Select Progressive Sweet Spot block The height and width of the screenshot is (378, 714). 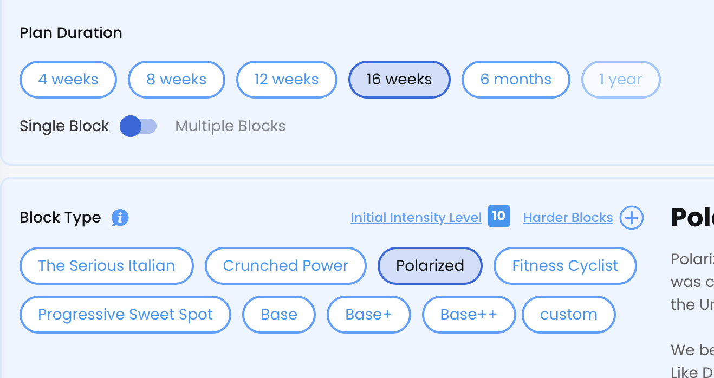pyautogui.click(x=126, y=315)
